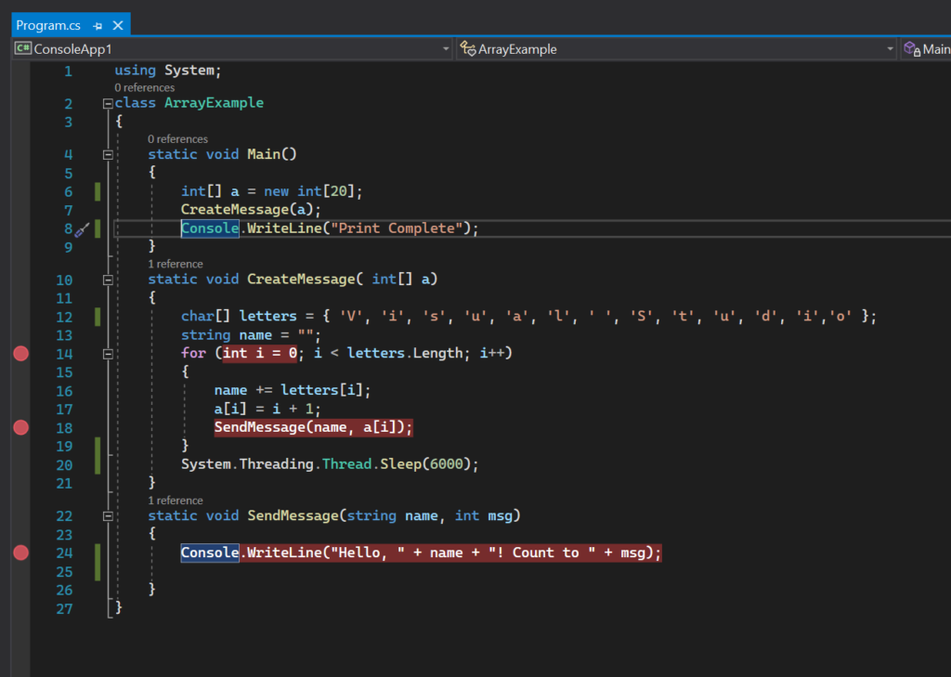
Task: Collapse the CreateMessage method block
Action: (108, 280)
